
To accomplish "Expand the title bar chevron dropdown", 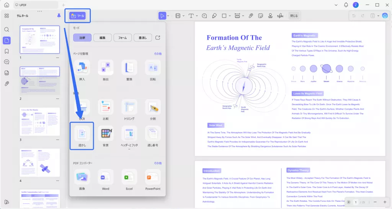I will click(336, 5).
